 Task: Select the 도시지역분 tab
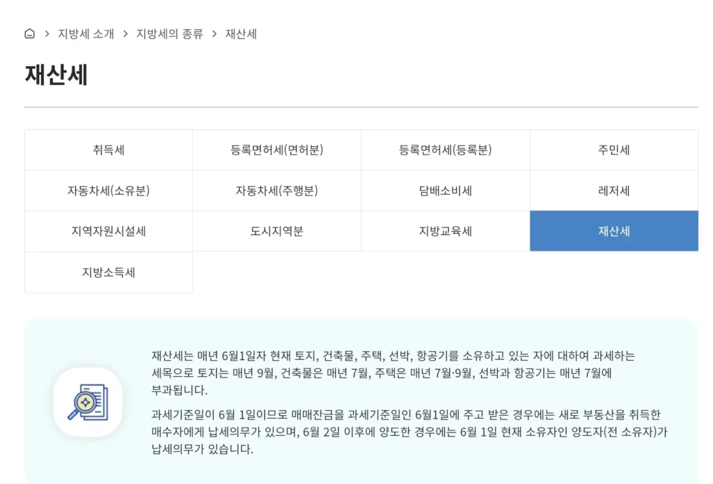pyautogui.click(x=277, y=231)
